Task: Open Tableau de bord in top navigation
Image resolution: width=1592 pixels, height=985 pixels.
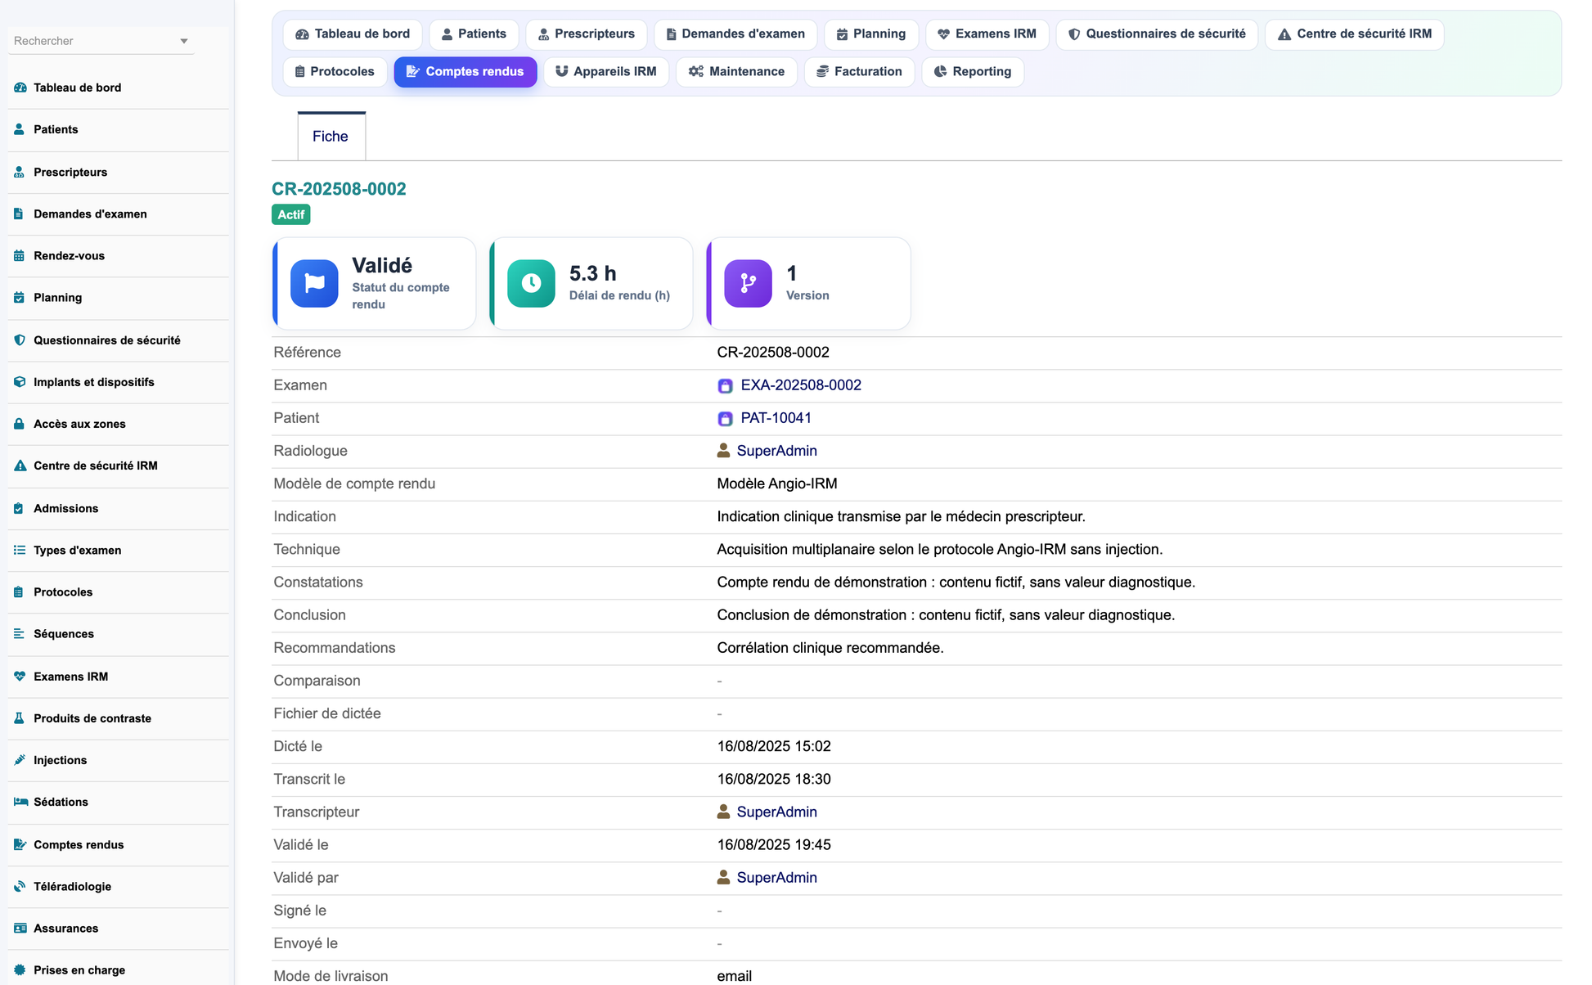Action: click(x=353, y=34)
